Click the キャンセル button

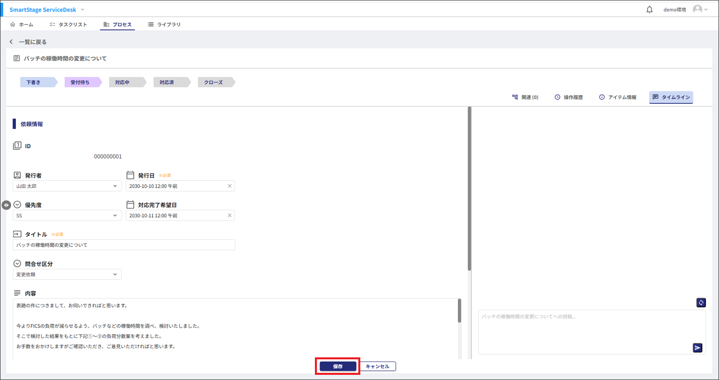click(377, 366)
